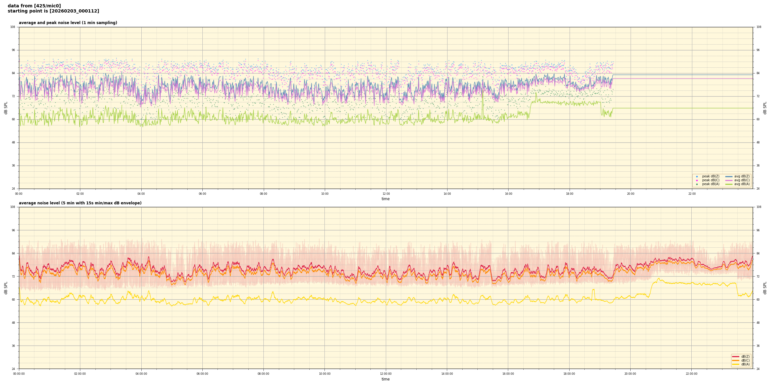Click the 06:00:00 tick on bottom chart

click(x=202, y=374)
